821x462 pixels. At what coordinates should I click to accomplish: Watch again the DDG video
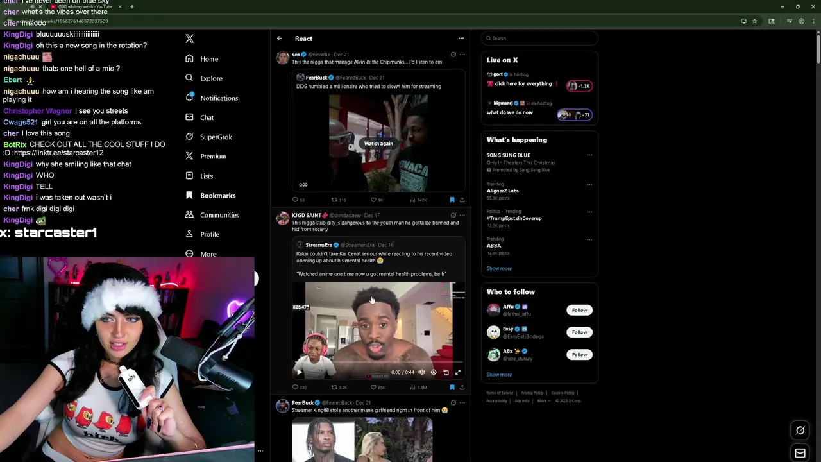click(x=378, y=144)
